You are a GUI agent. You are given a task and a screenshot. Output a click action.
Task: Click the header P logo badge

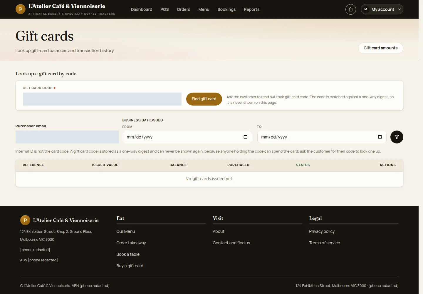coord(21,9)
